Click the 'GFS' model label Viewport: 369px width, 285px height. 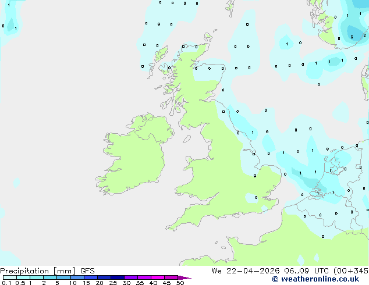click(87, 271)
